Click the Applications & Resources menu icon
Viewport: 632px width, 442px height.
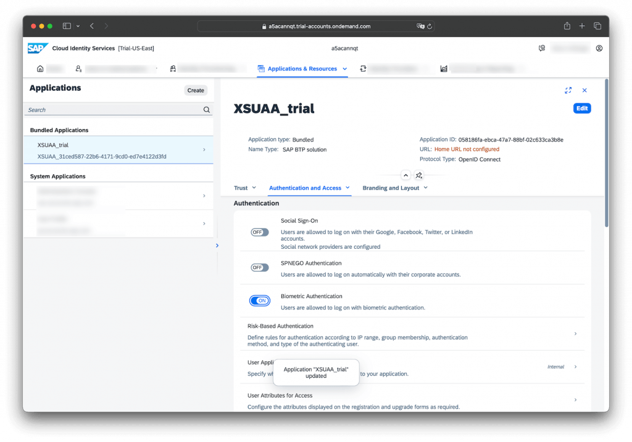point(261,69)
